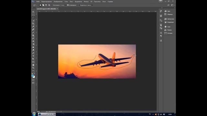Viewport: 207px width, 116px height.
Task: Open the Редактирование menu
Action: (47, 2)
